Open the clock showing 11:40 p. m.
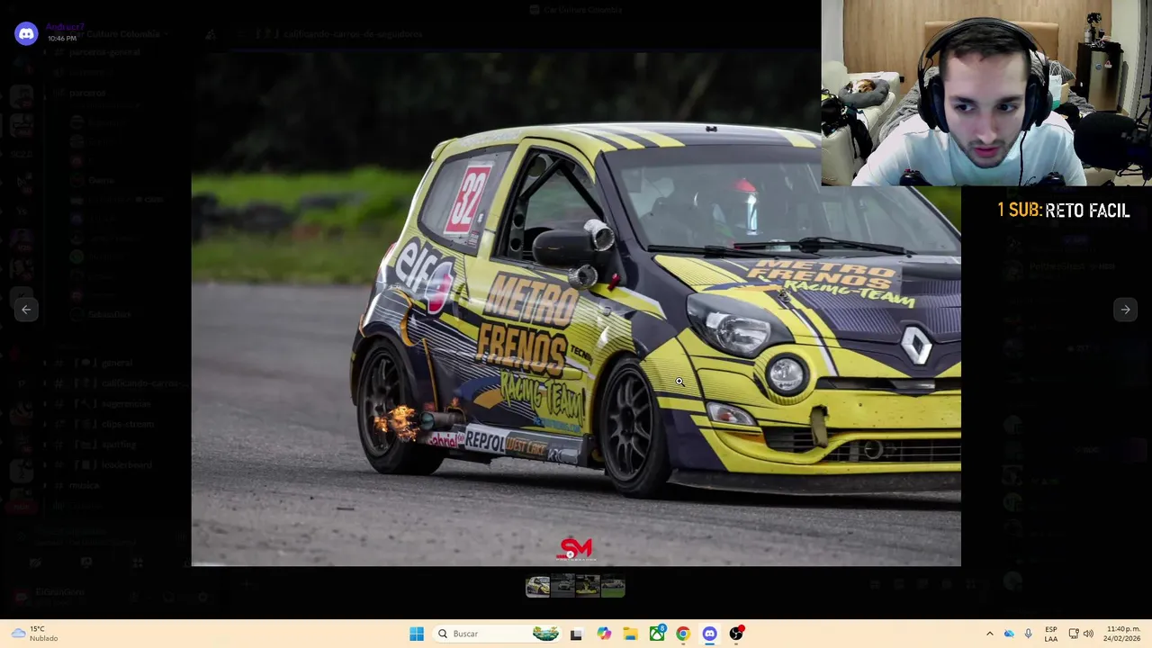The height and width of the screenshot is (648, 1152). (x=1123, y=634)
